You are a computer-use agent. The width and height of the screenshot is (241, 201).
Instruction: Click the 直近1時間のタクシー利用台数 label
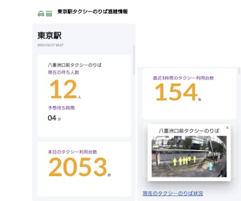183,78
